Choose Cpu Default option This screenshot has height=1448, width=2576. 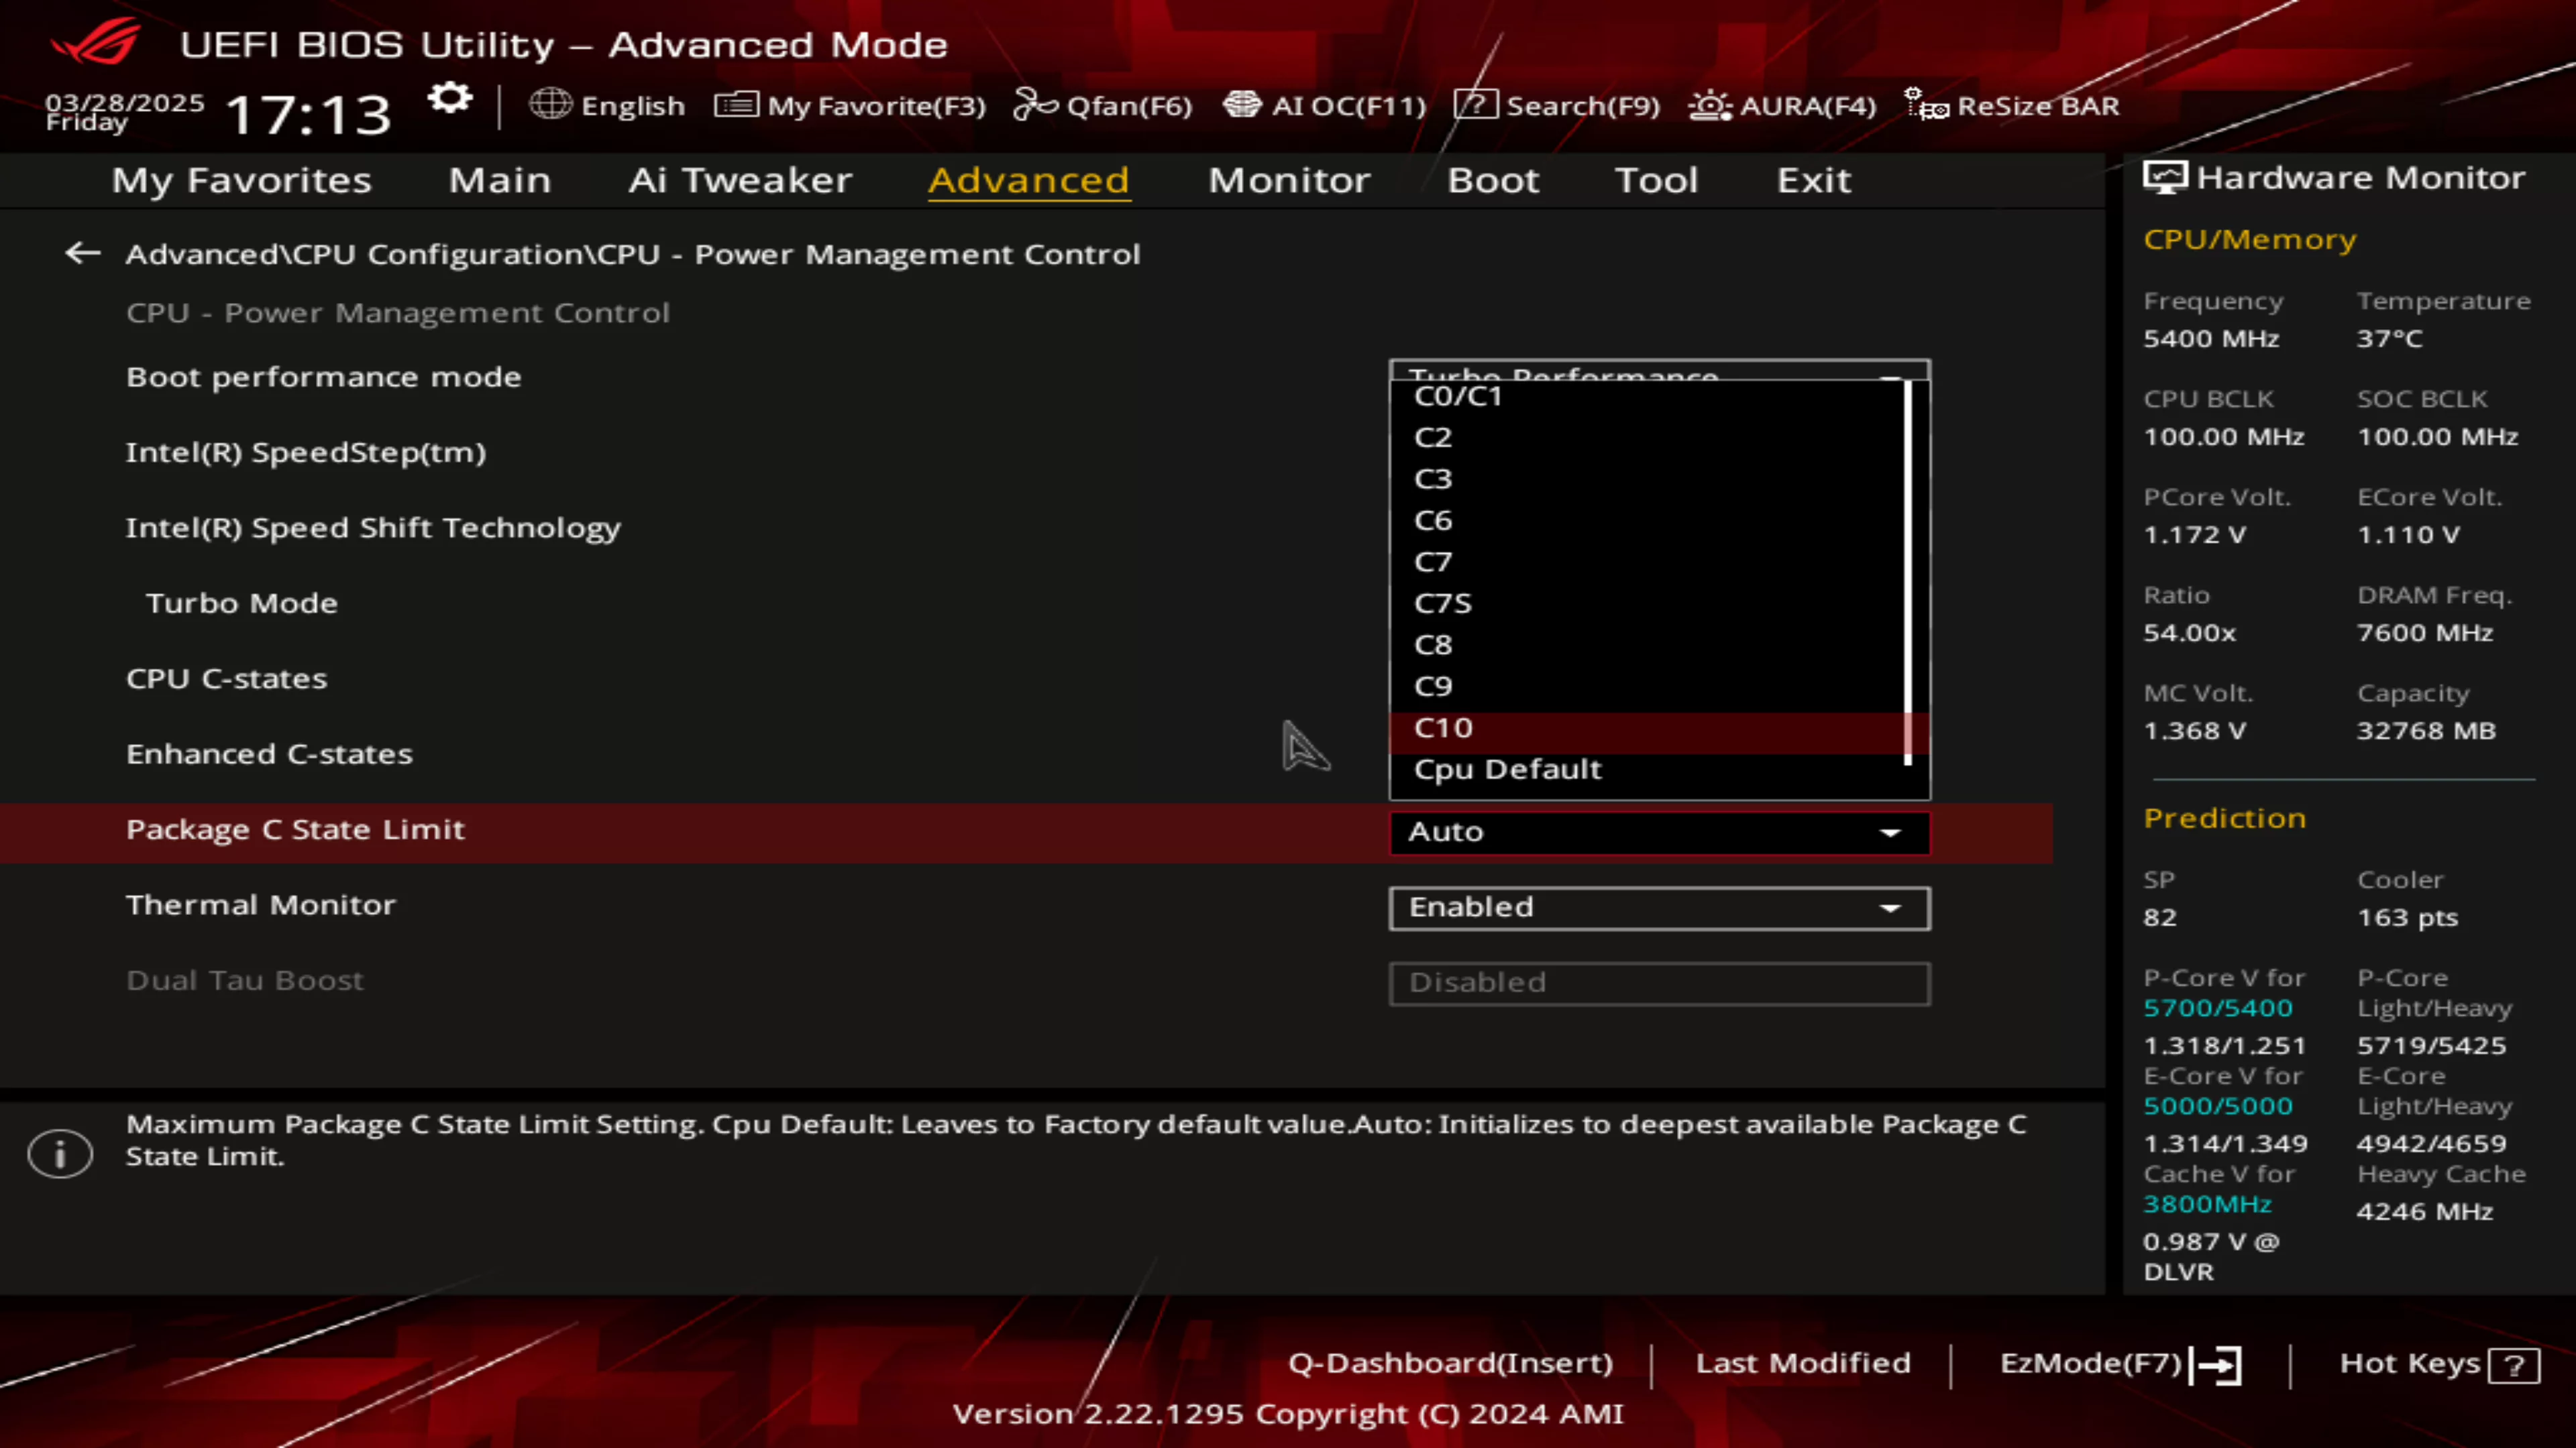tap(1648, 770)
